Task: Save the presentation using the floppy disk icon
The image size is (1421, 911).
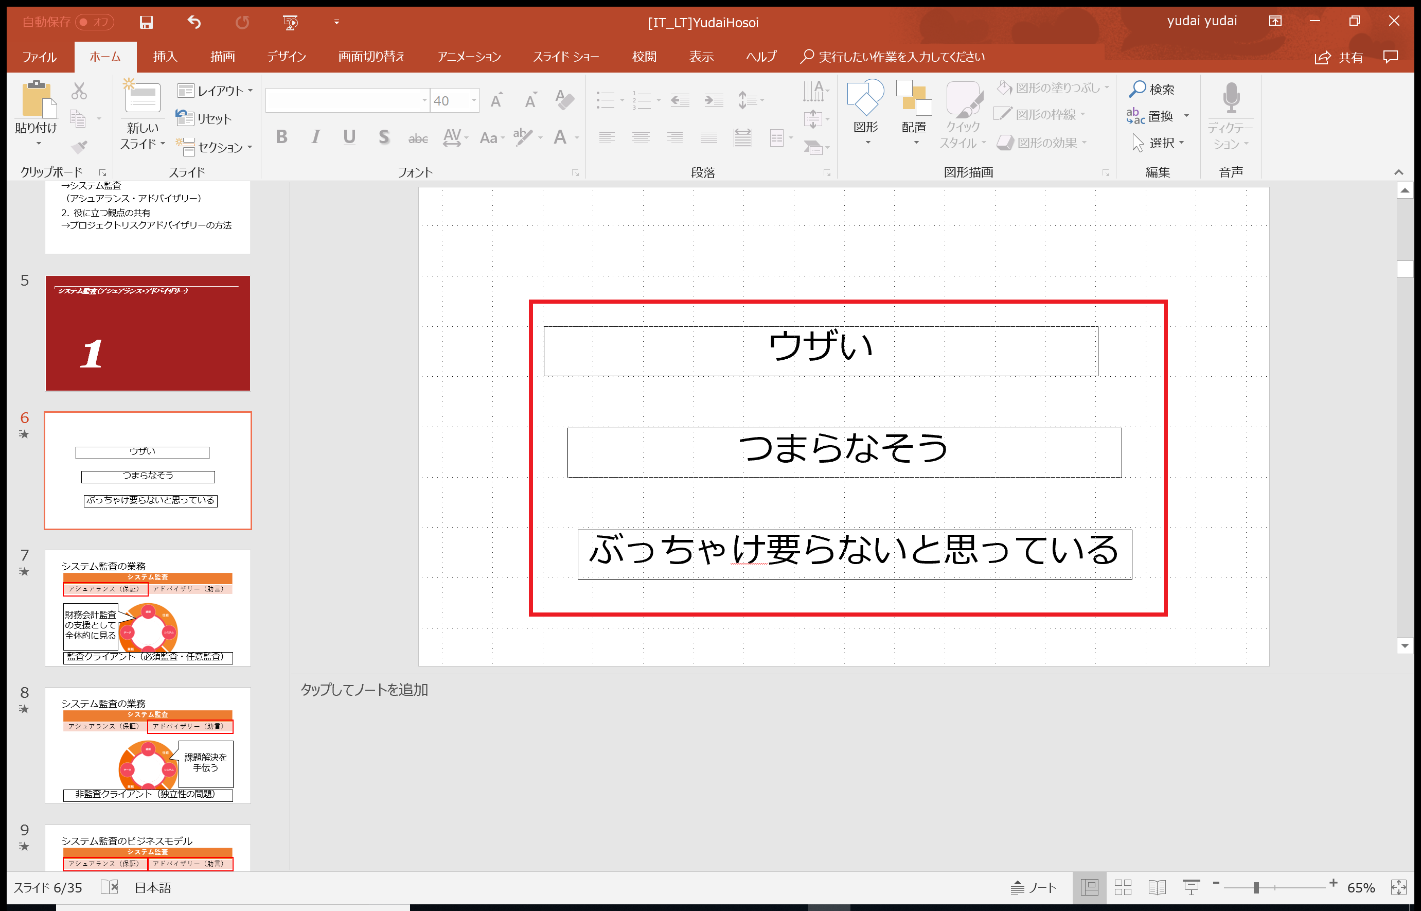Action: pos(146,23)
